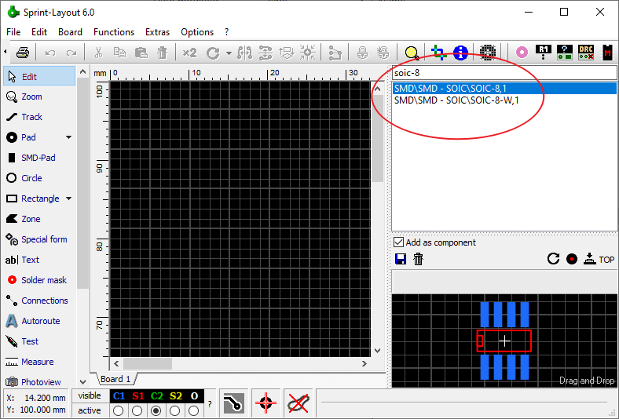Viewport: 619px width, 419px height.
Task: Click the toolbar Delete trash icon
Action: pos(163,53)
